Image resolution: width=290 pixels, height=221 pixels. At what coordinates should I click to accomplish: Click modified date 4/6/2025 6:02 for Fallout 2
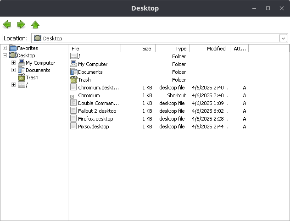pos(210,111)
